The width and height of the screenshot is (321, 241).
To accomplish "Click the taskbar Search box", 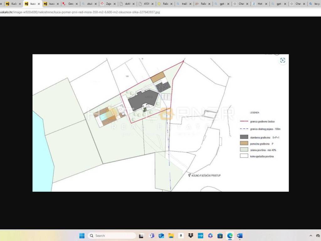I will (x=112, y=236).
